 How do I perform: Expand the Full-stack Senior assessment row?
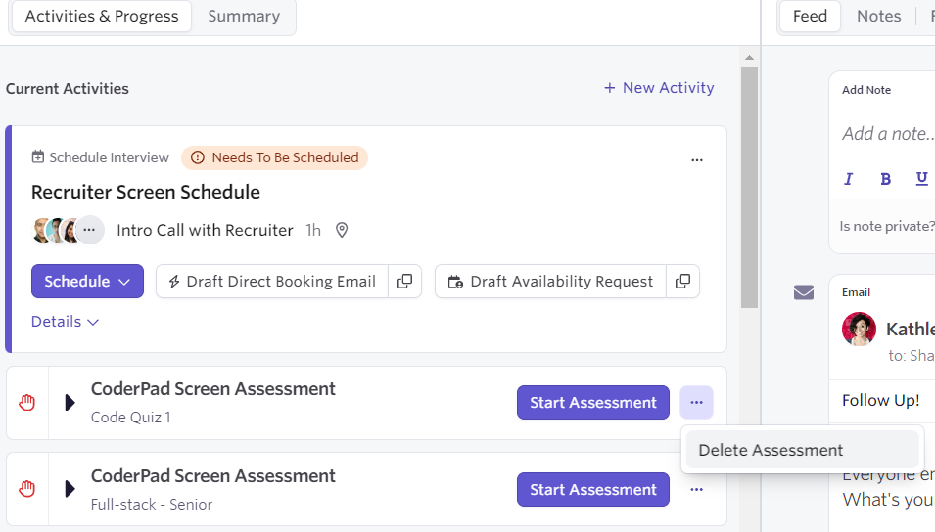(x=70, y=489)
